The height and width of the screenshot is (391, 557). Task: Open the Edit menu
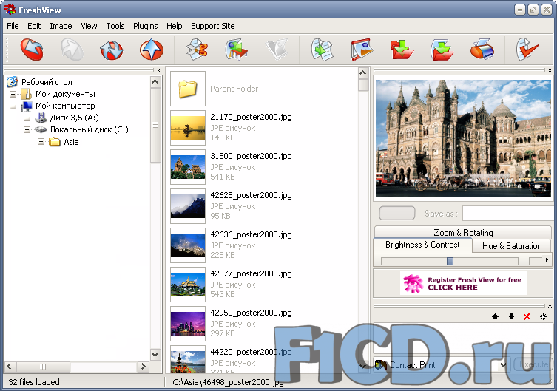(34, 26)
